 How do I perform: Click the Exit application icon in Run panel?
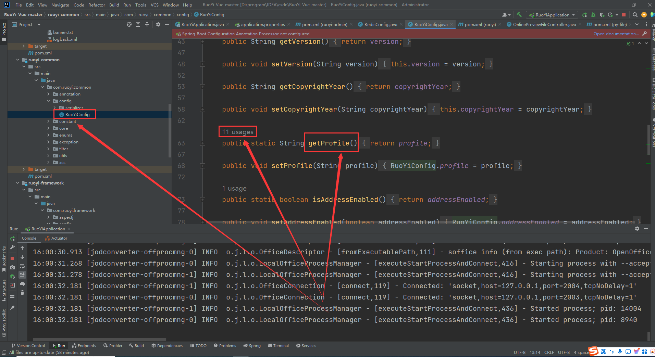(12, 285)
